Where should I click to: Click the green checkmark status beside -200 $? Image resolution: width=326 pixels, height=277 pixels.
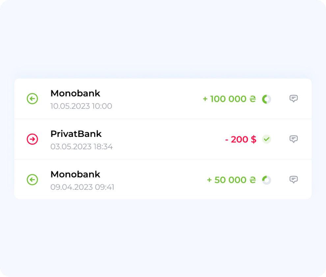click(266, 139)
